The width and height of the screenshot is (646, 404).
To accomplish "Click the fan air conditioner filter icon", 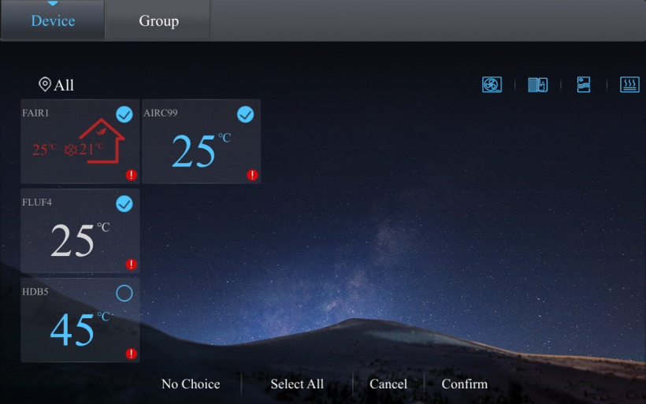I will pos(492,84).
